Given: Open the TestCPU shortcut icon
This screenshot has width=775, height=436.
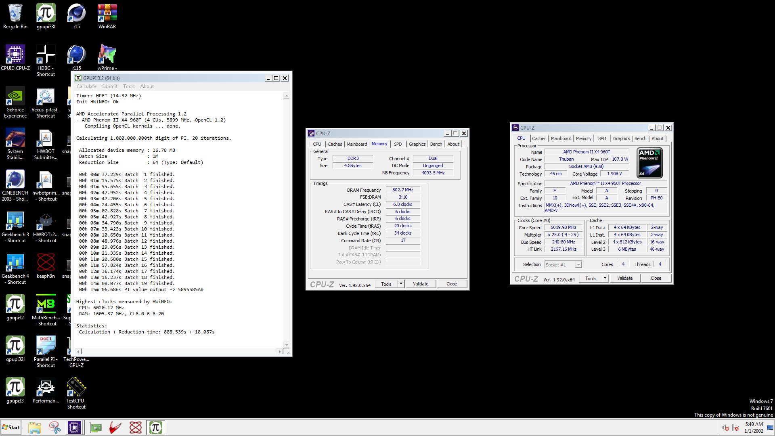Looking at the screenshot, I should click(76, 394).
